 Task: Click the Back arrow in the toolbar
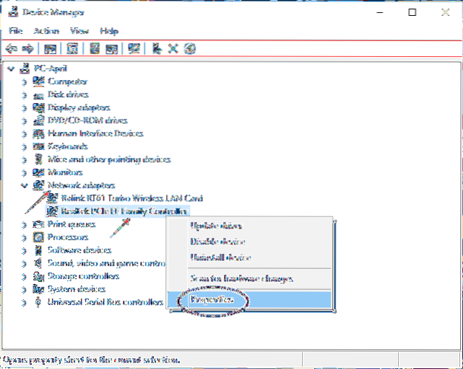point(12,48)
